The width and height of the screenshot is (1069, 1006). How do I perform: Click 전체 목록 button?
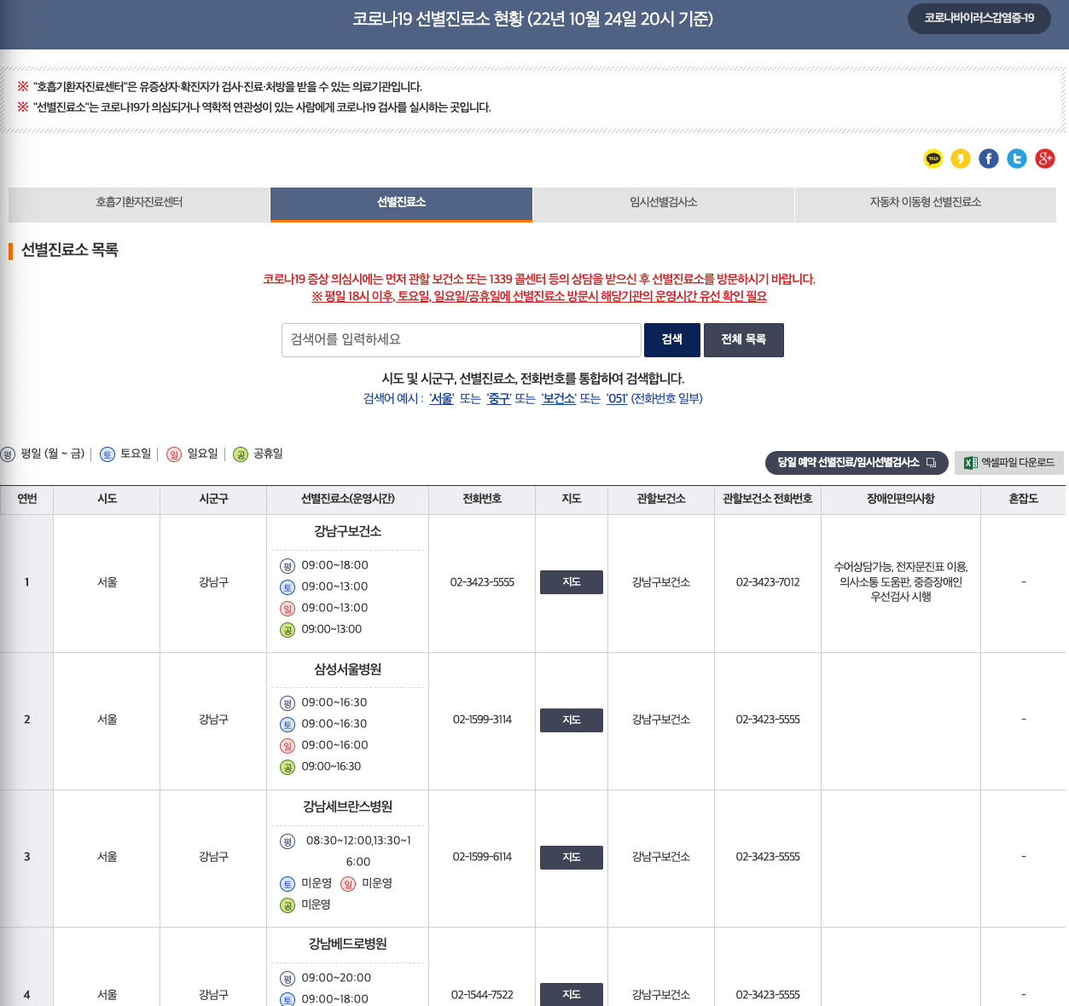[x=743, y=339]
